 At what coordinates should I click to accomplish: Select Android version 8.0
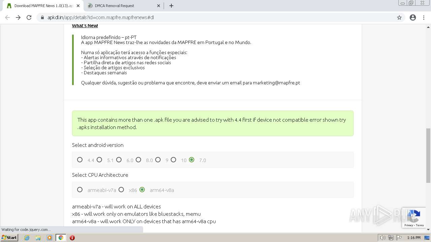pyautogui.click(x=138, y=160)
